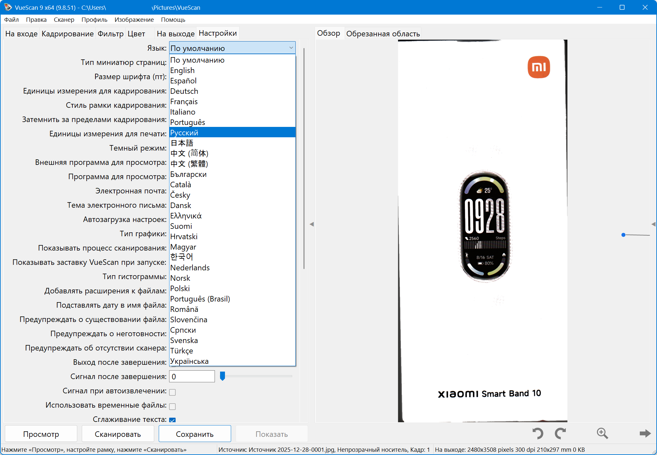Rotate image left with counterclockwise arrow
Viewport: 657px width, 455px height.
click(538, 433)
